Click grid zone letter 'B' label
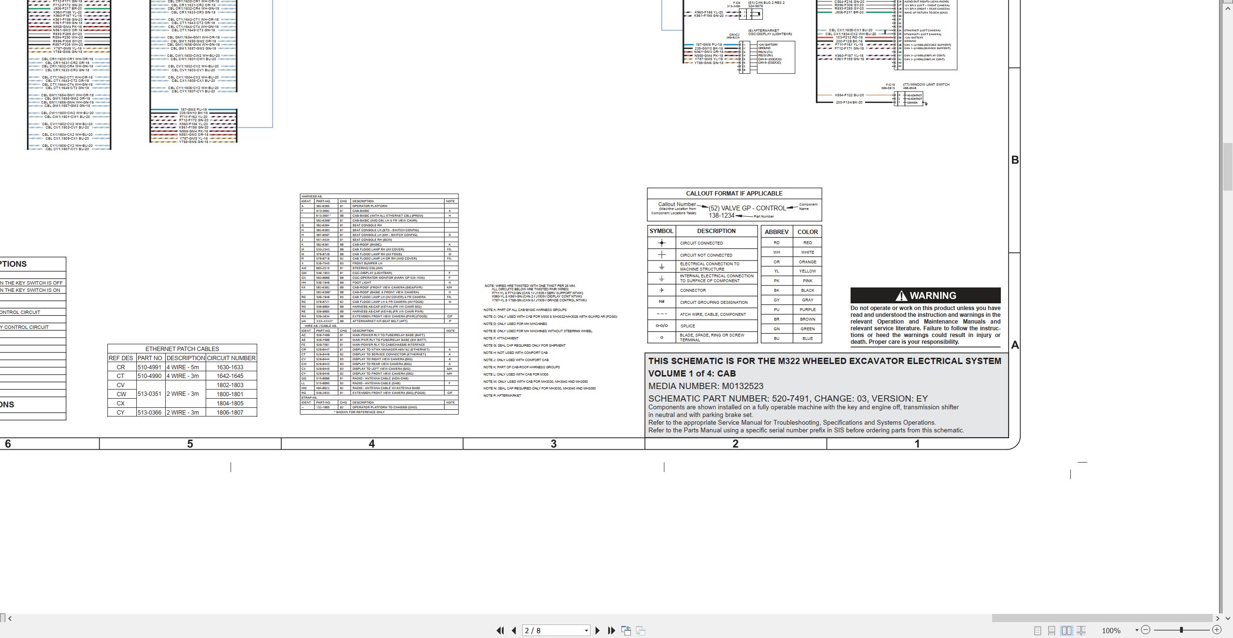Viewport: 1233px width, 638px height. [1015, 160]
